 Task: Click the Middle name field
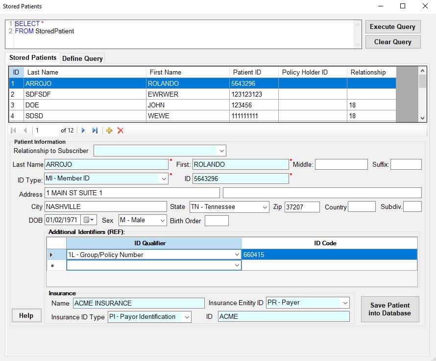(341, 164)
